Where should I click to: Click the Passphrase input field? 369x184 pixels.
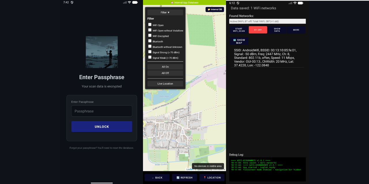(102, 111)
